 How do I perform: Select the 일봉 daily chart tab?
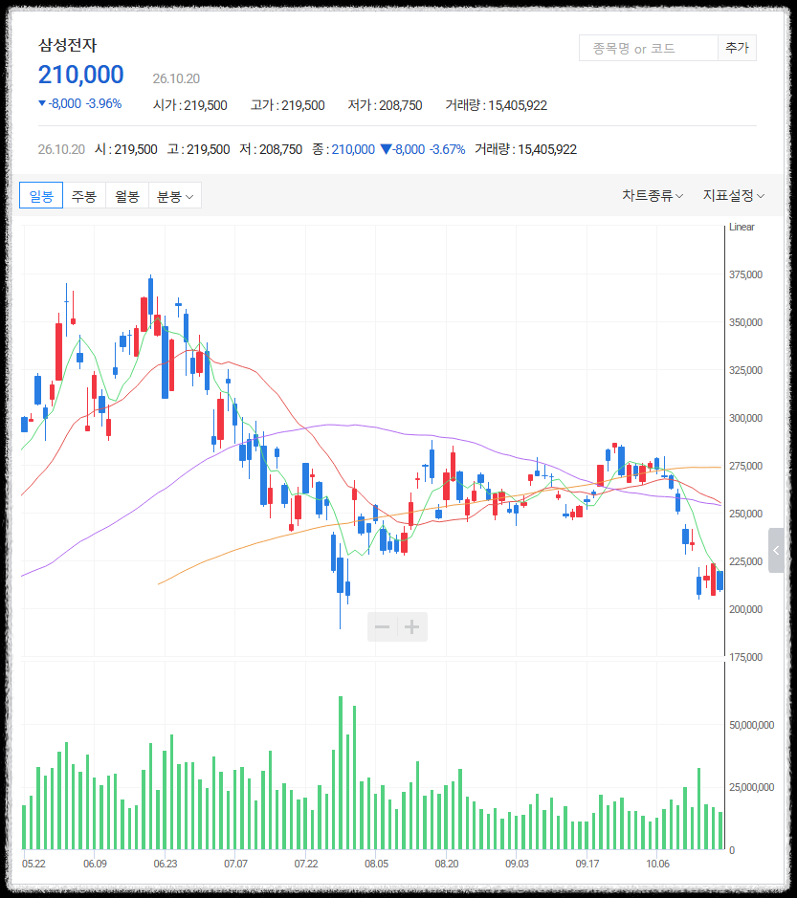coord(41,196)
